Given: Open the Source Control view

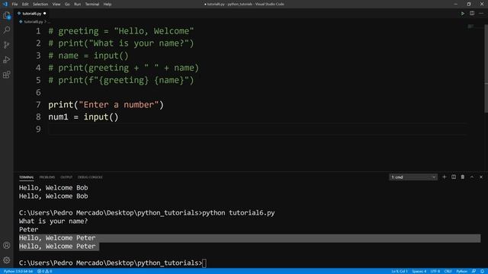Looking at the screenshot, I should pos(7,45).
